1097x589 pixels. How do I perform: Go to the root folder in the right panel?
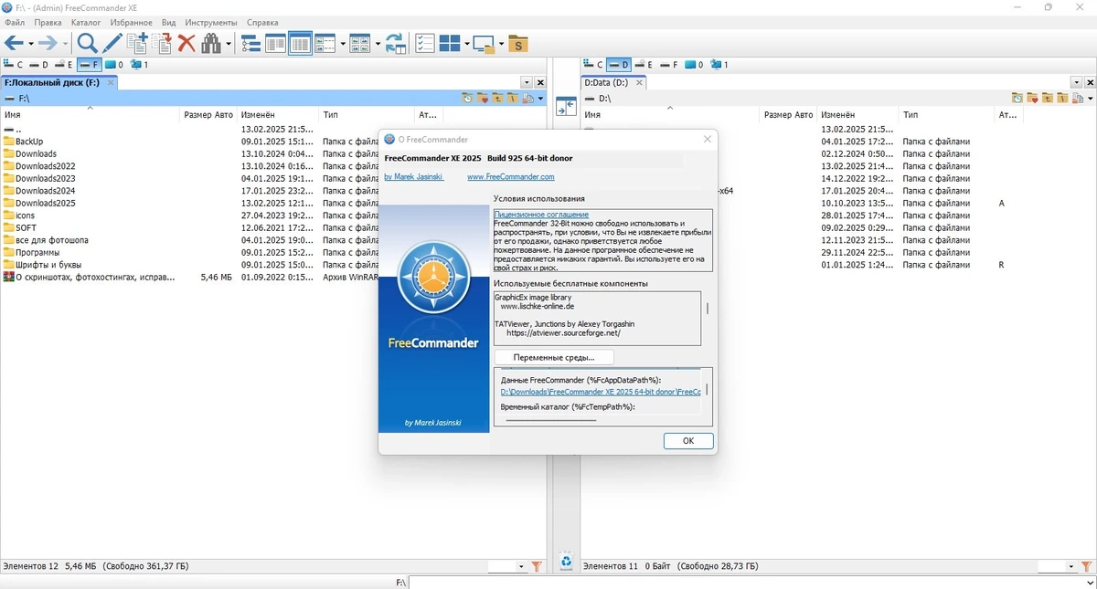(x=1062, y=98)
